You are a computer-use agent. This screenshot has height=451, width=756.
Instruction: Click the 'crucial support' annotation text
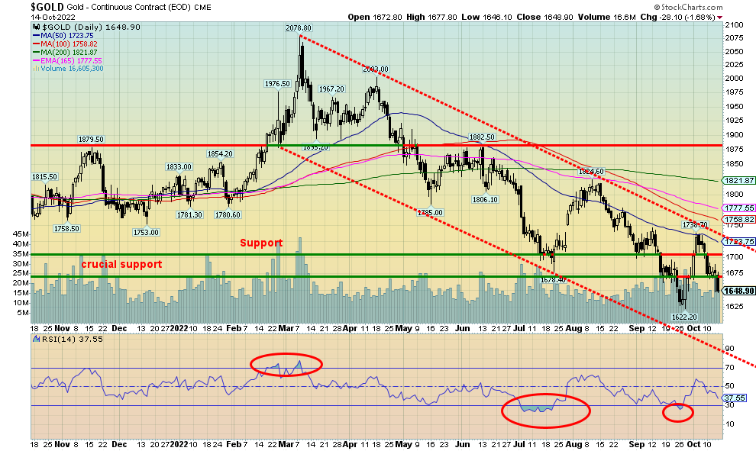coord(121,264)
